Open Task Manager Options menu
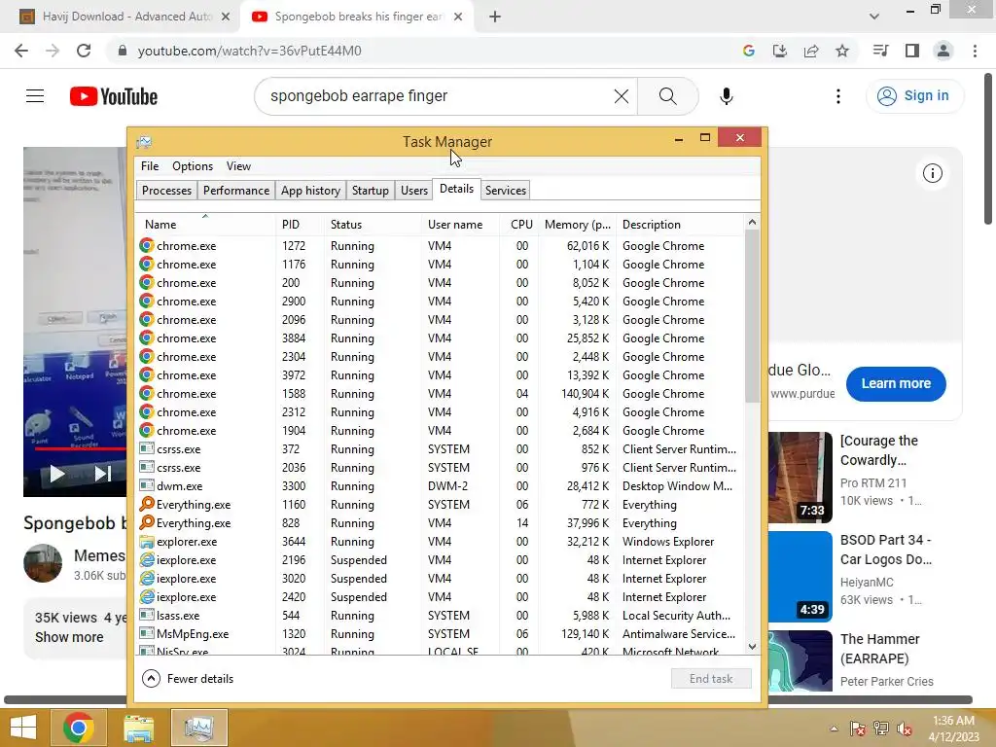996x747 pixels. point(193,165)
